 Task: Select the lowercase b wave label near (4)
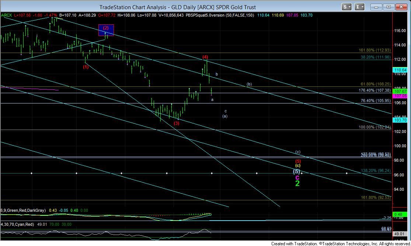217,74
